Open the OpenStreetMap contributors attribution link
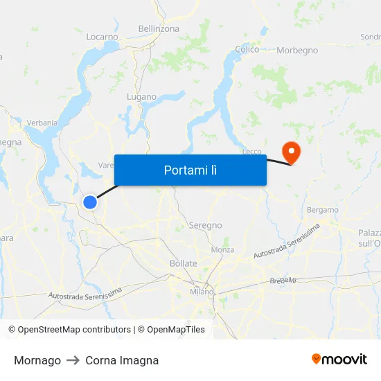Screen dimensions: 381x381 [x=69, y=330]
